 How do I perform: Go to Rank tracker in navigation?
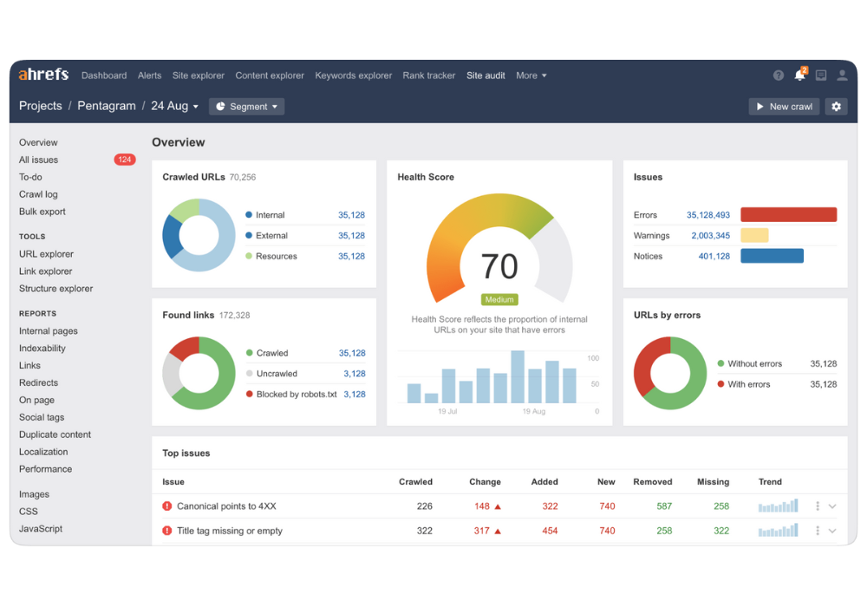(x=428, y=75)
